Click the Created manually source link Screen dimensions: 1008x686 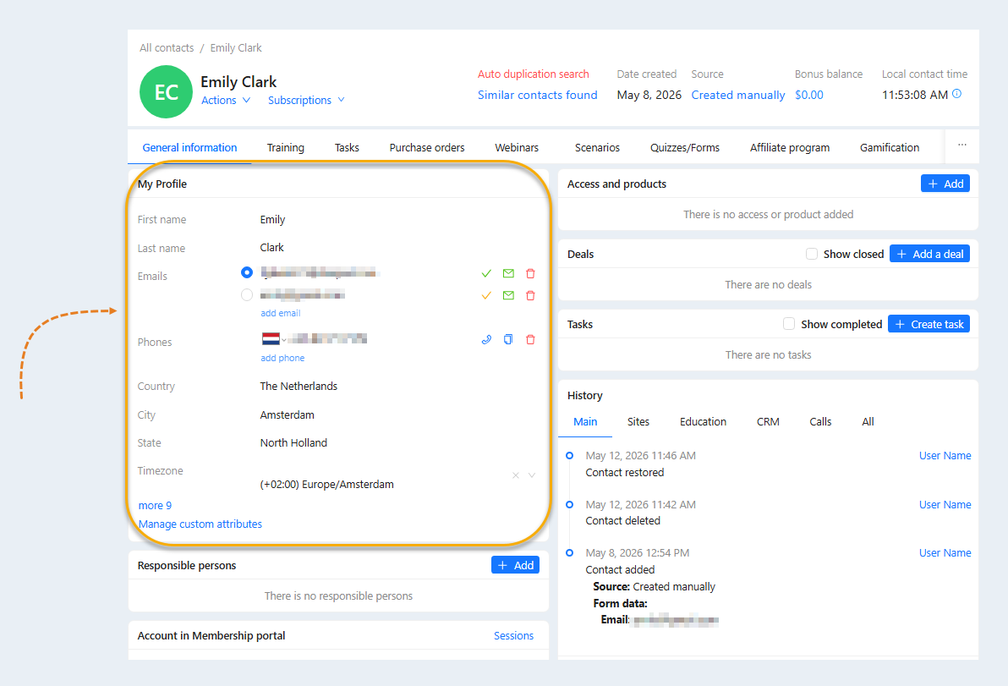point(738,95)
